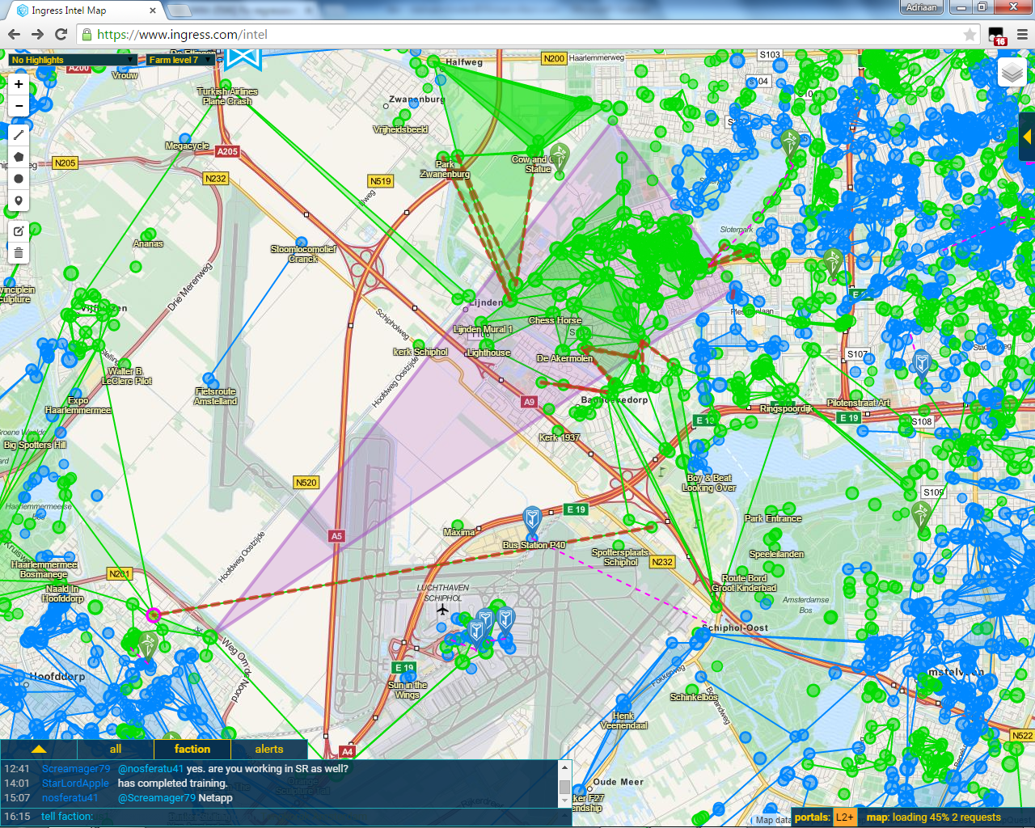Open the map layers chooser

pos(1012,74)
